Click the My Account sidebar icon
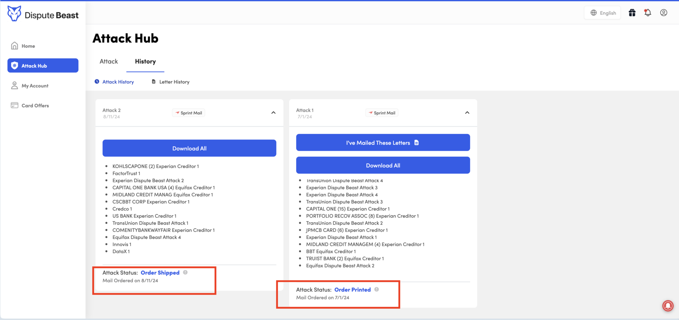 point(15,85)
